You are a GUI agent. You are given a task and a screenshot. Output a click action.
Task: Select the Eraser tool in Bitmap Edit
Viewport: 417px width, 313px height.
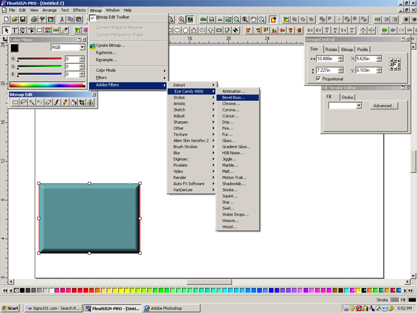click(x=49, y=103)
